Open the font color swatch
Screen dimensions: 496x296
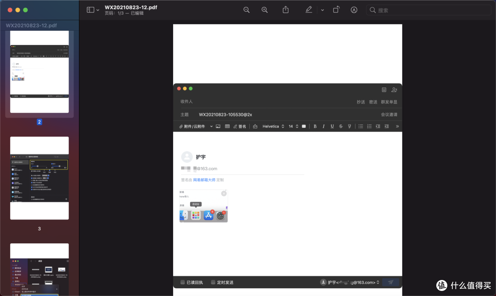point(304,126)
